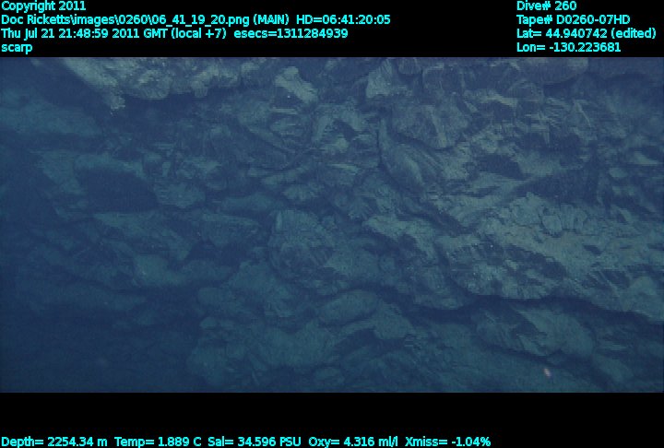The height and width of the screenshot is (448, 664).
Task: Click the Copyright 2011 text
Action: pyautogui.click(x=44, y=6)
